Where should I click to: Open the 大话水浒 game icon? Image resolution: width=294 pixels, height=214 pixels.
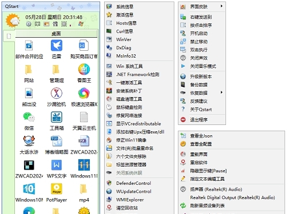click(29, 141)
